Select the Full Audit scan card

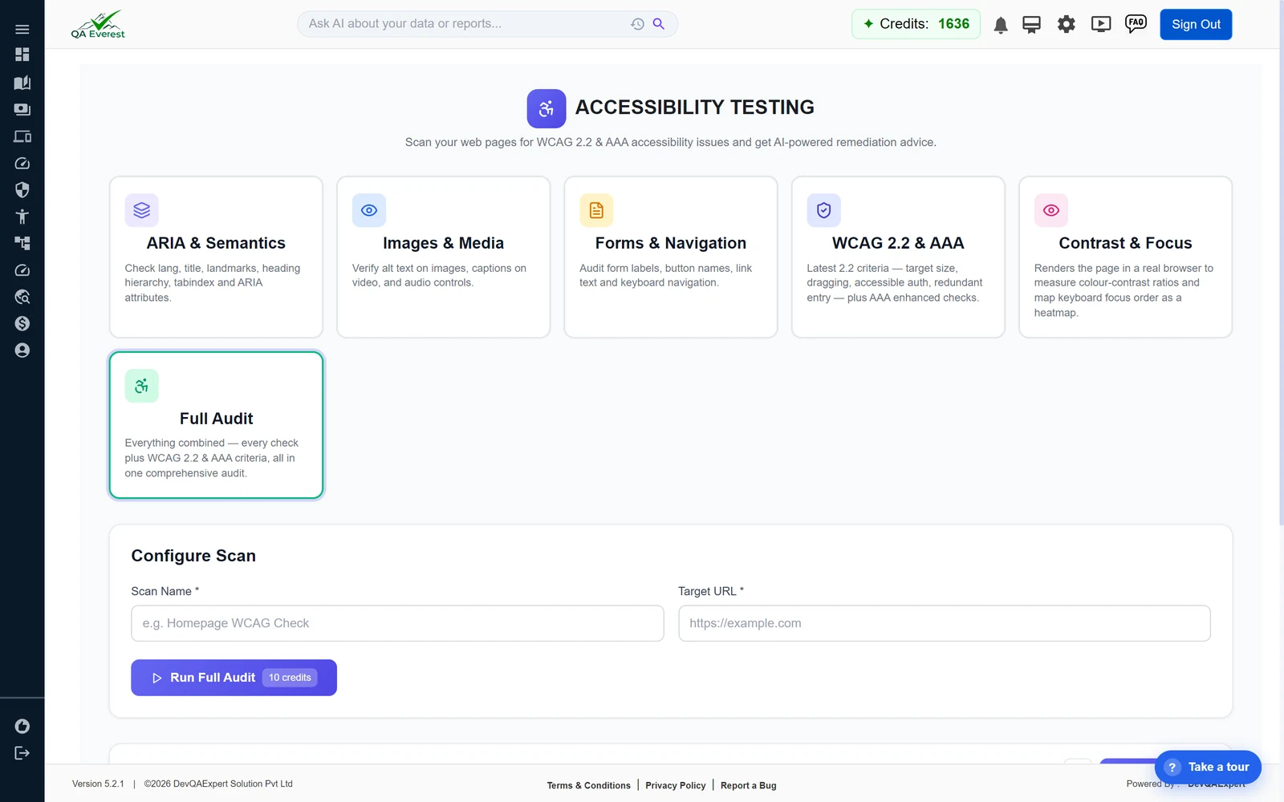[x=216, y=425]
